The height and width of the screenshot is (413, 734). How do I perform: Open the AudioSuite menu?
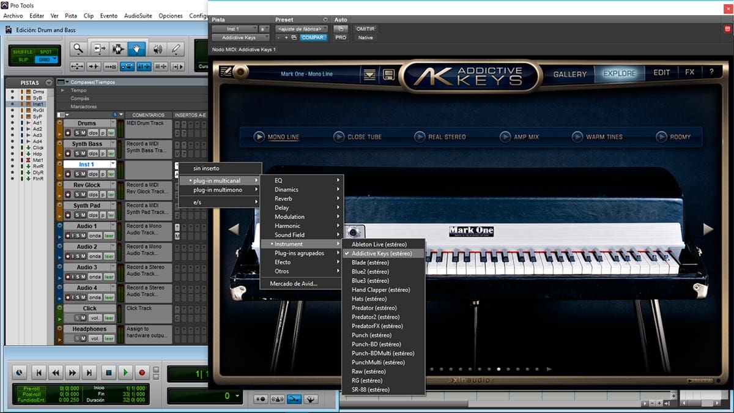click(138, 15)
